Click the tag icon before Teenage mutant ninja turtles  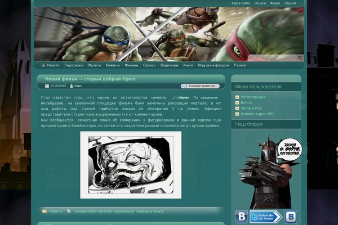click(69, 211)
